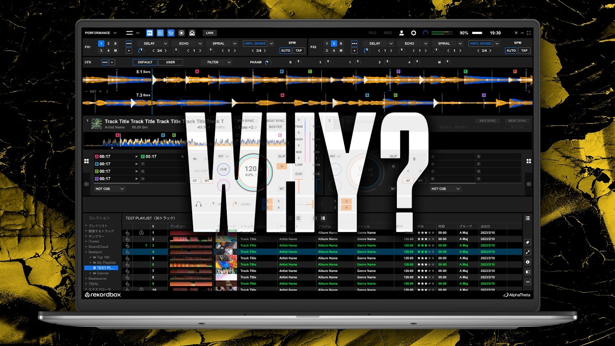Click the deck 2 pad grid icon

(x=529, y=161)
